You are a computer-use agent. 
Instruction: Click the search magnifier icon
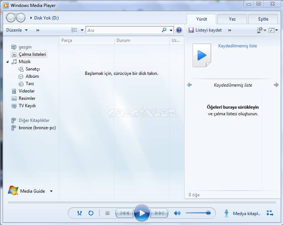pyautogui.click(x=164, y=30)
